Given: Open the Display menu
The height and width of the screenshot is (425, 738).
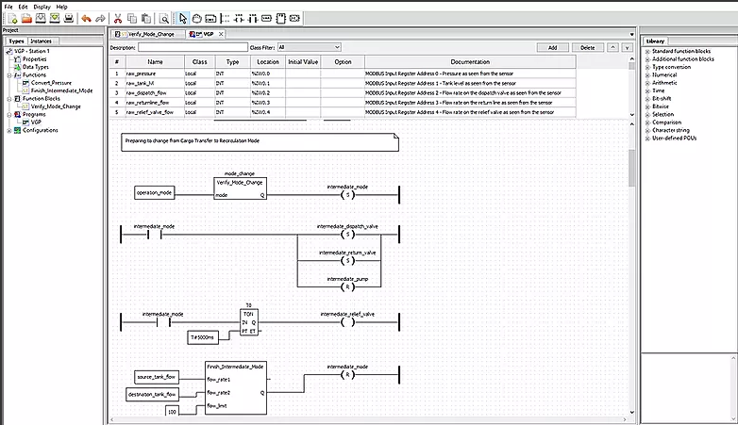Looking at the screenshot, I should tap(42, 6).
